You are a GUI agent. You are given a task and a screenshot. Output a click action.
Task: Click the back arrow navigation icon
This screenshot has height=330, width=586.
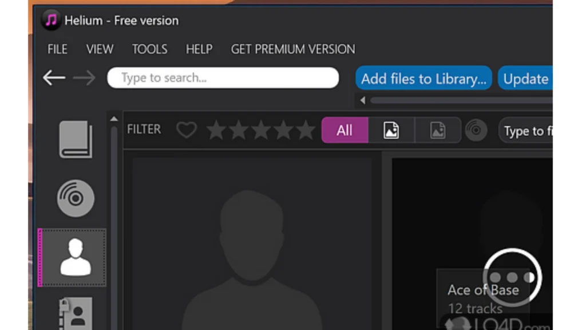[x=54, y=77]
